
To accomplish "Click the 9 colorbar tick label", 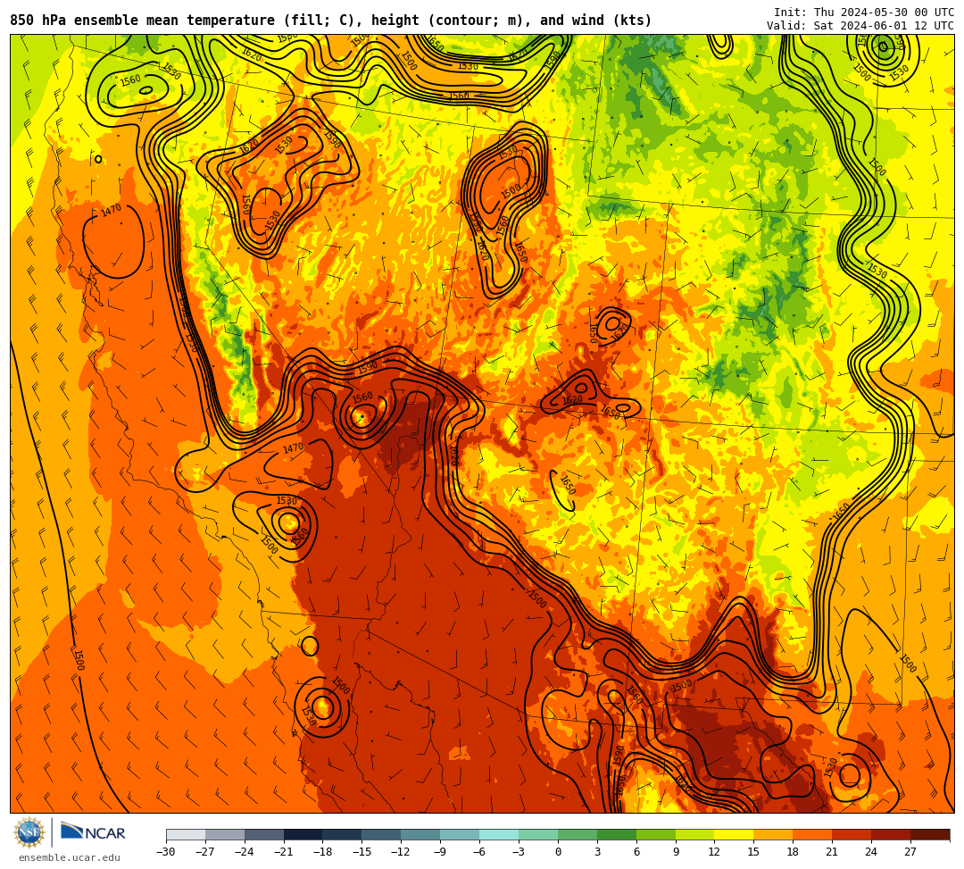I will tap(676, 852).
